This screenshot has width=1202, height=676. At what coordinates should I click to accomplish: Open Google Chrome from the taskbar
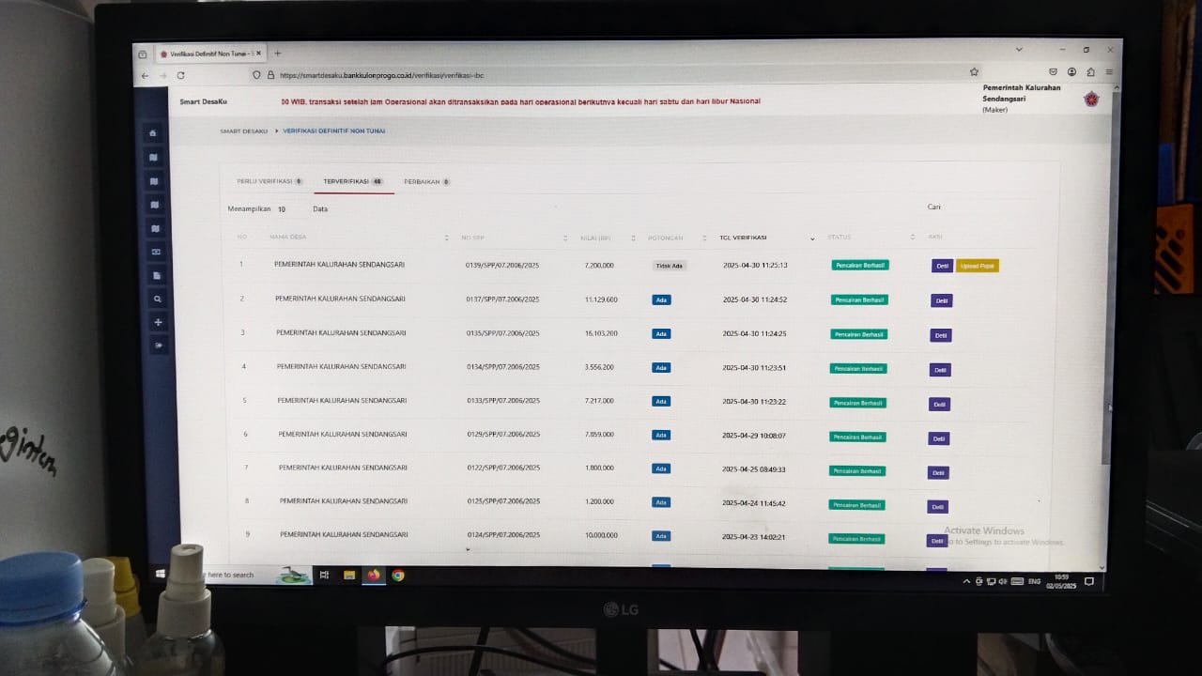[398, 576]
